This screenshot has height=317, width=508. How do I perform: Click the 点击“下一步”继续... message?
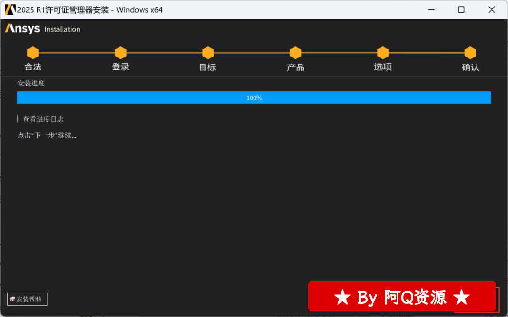click(47, 135)
